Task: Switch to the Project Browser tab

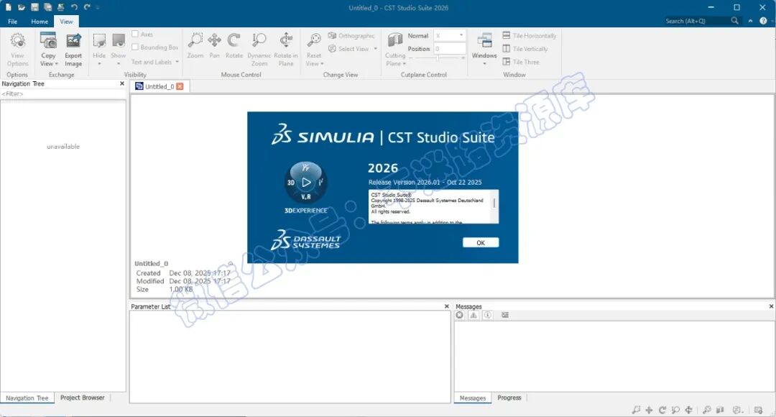Action: click(x=82, y=398)
